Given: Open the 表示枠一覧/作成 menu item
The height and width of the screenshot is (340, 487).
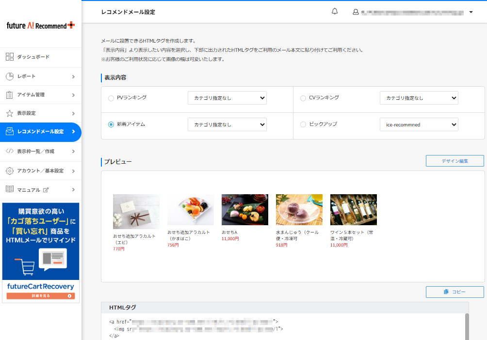Looking at the screenshot, I should [36, 152].
